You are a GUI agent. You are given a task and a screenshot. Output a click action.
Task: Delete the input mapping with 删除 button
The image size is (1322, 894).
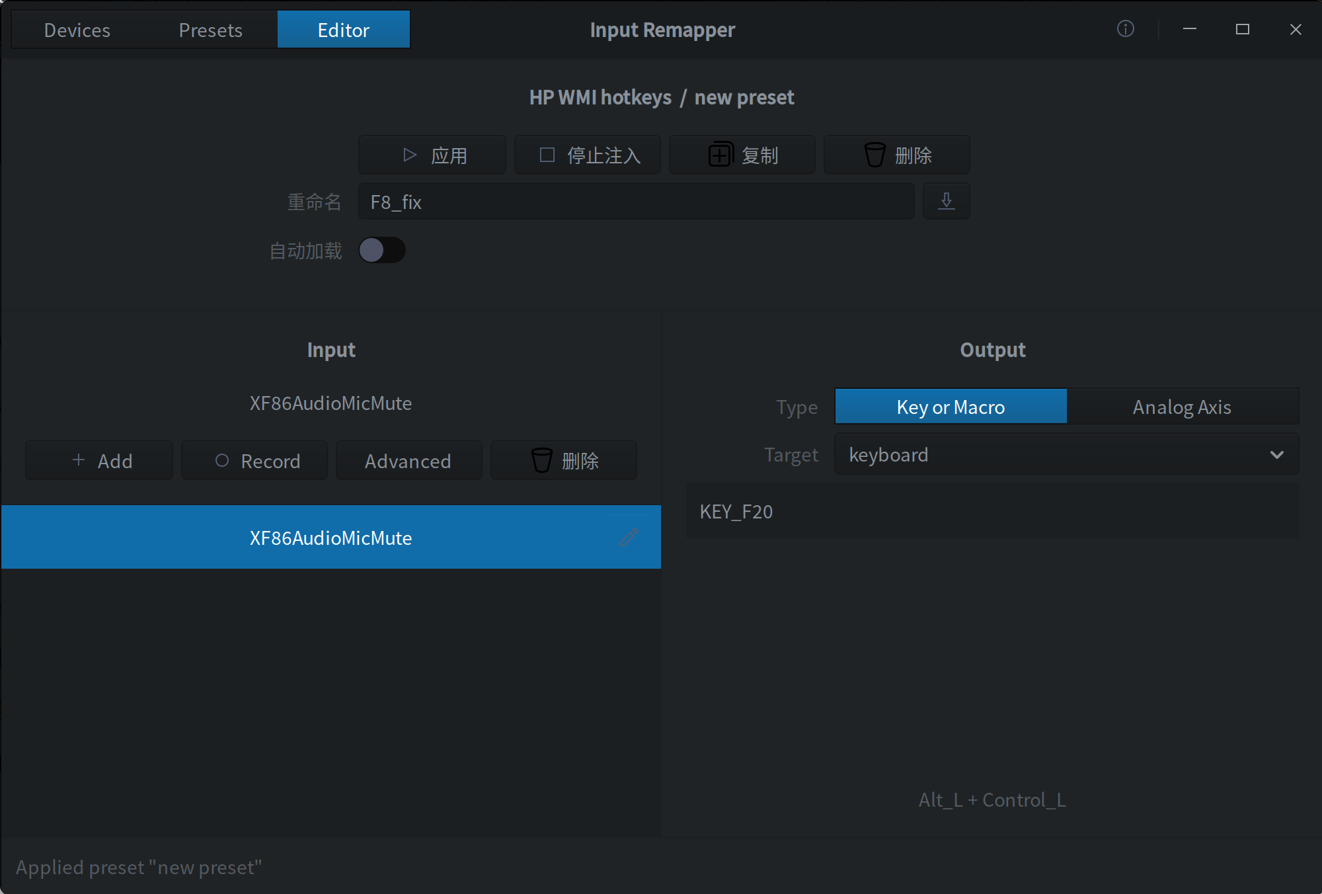(x=564, y=460)
